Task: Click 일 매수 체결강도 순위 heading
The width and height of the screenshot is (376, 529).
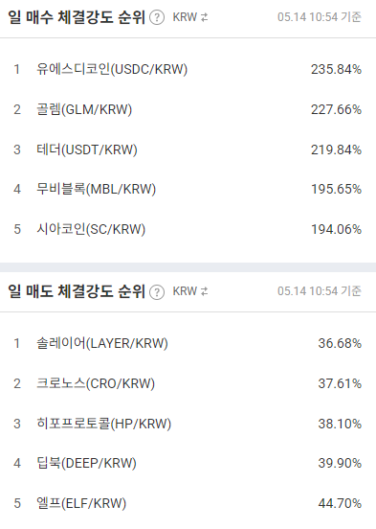Action: click(77, 17)
